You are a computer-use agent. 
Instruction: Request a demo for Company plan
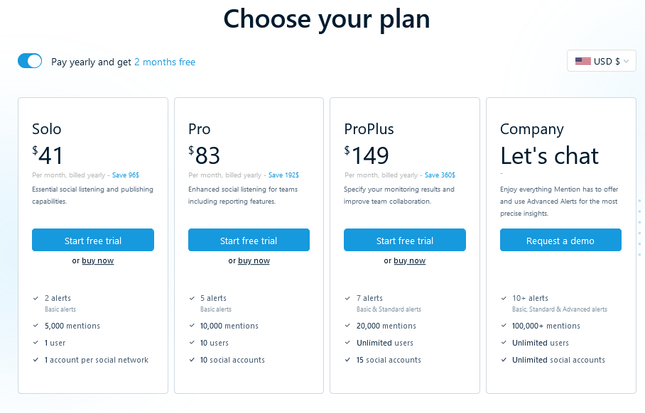click(560, 241)
